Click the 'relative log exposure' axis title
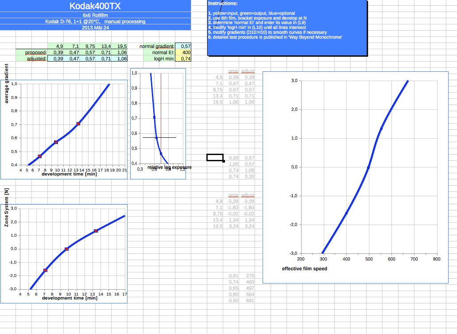457x334 pixels. (x=170, y=167)
